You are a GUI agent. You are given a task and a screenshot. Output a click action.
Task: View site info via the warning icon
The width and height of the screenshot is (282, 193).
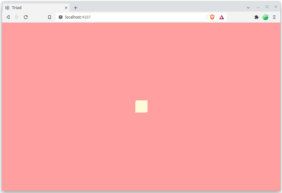[x=61, y=17]
